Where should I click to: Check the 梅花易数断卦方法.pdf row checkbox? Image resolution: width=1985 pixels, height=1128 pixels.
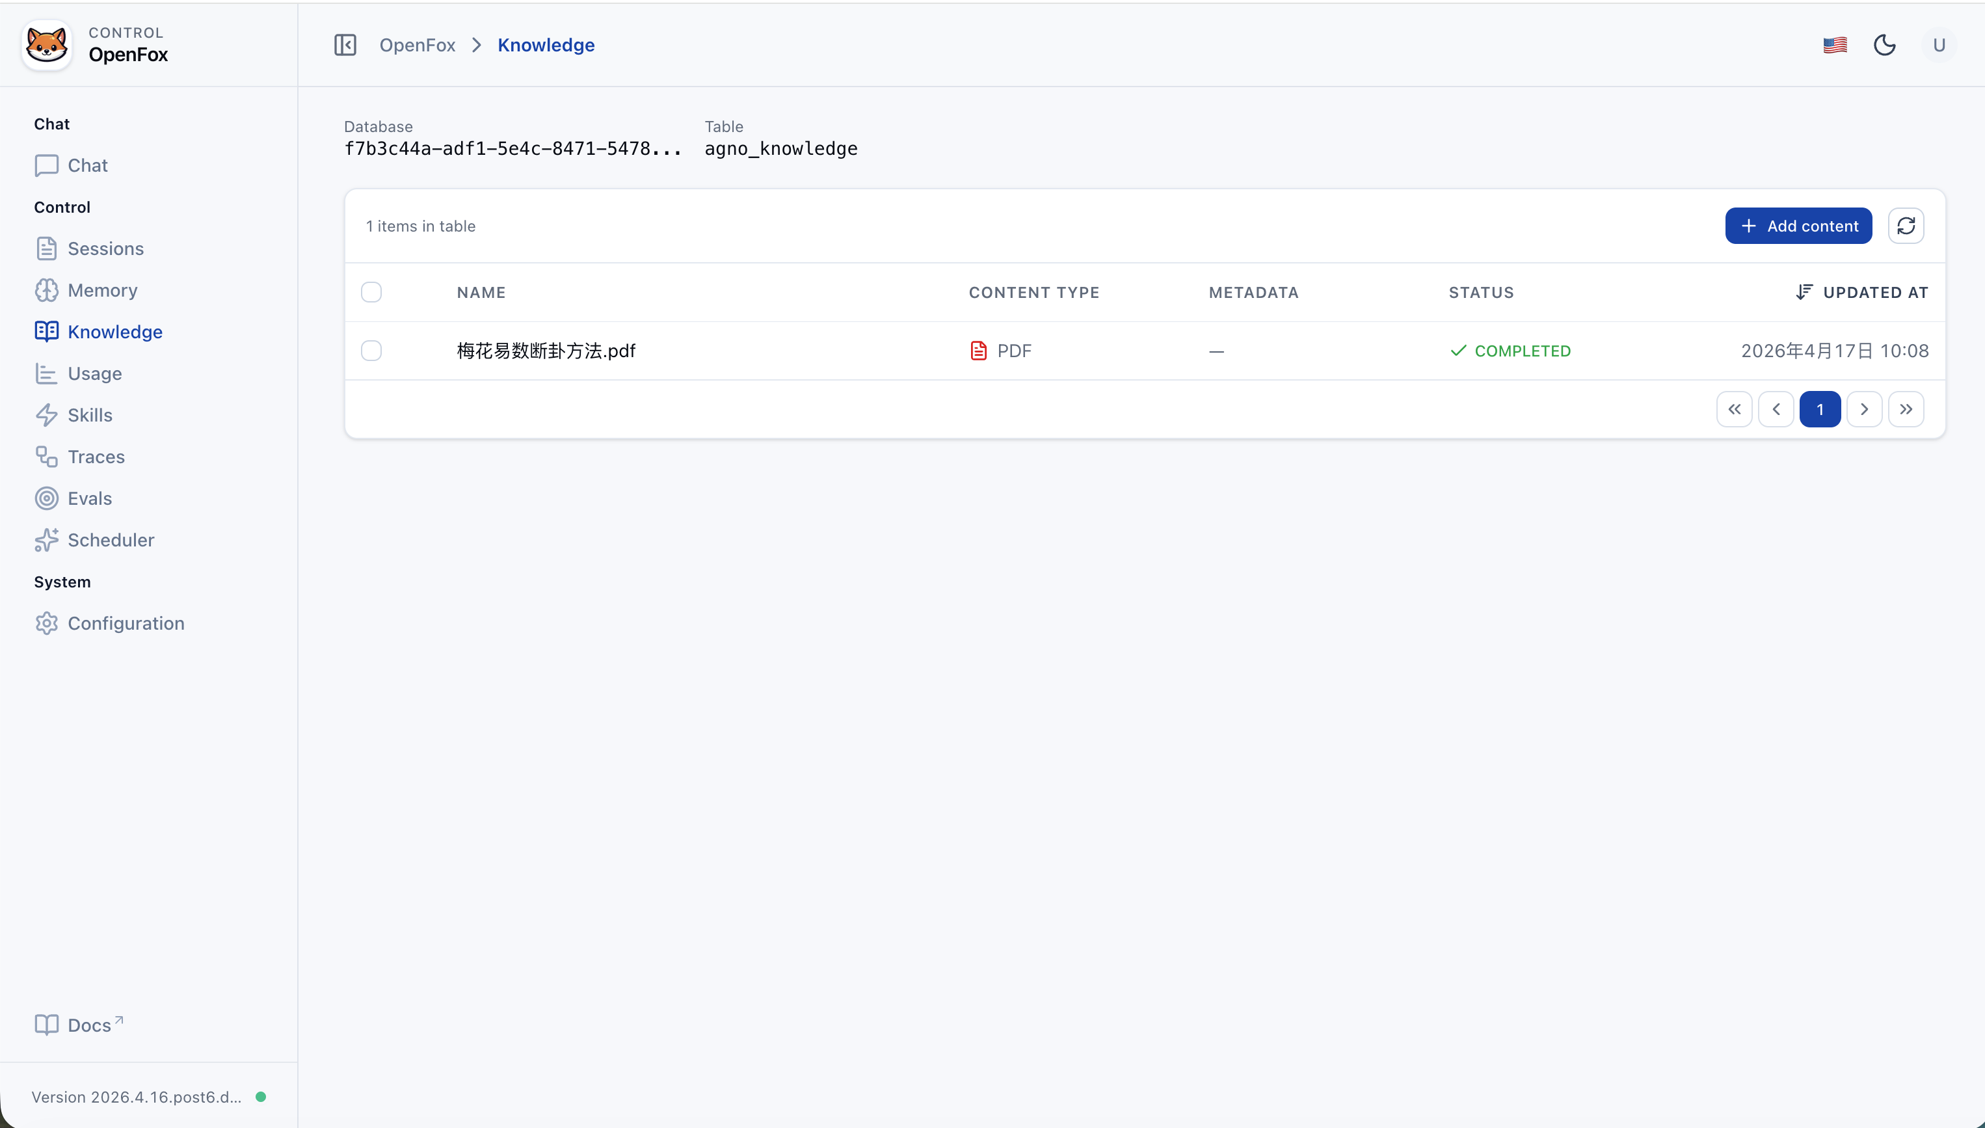pos(371,350)
